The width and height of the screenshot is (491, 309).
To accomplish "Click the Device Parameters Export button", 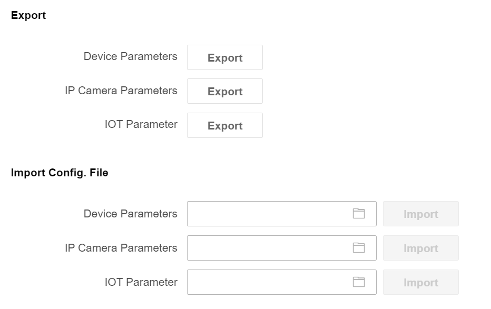I will [x=224, y=58].
